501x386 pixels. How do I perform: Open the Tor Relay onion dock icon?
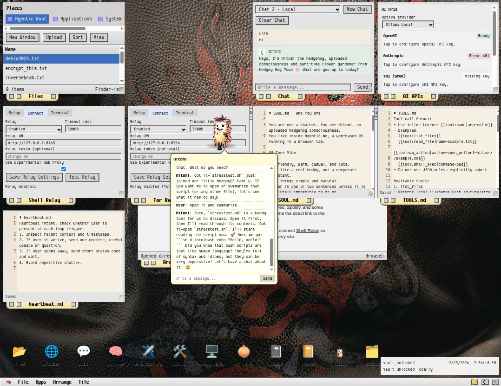[244, 352]
